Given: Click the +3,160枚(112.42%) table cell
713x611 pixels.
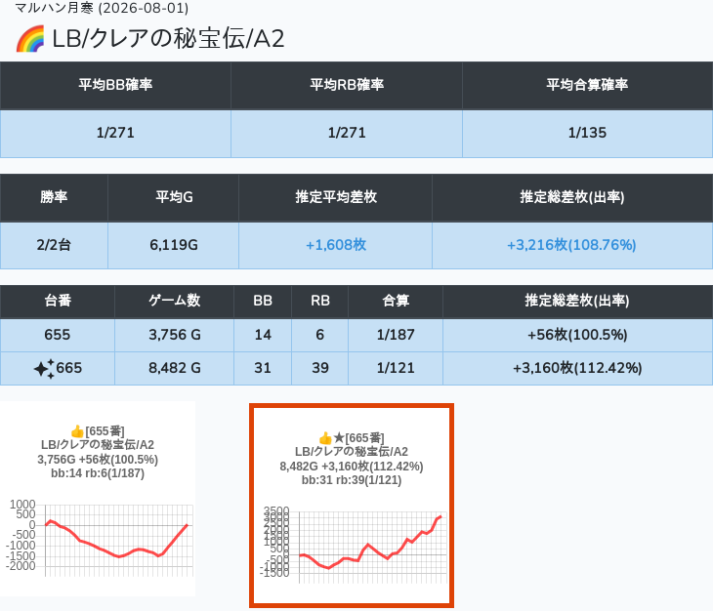Looking at the screenshot, I should pos(577,368).
